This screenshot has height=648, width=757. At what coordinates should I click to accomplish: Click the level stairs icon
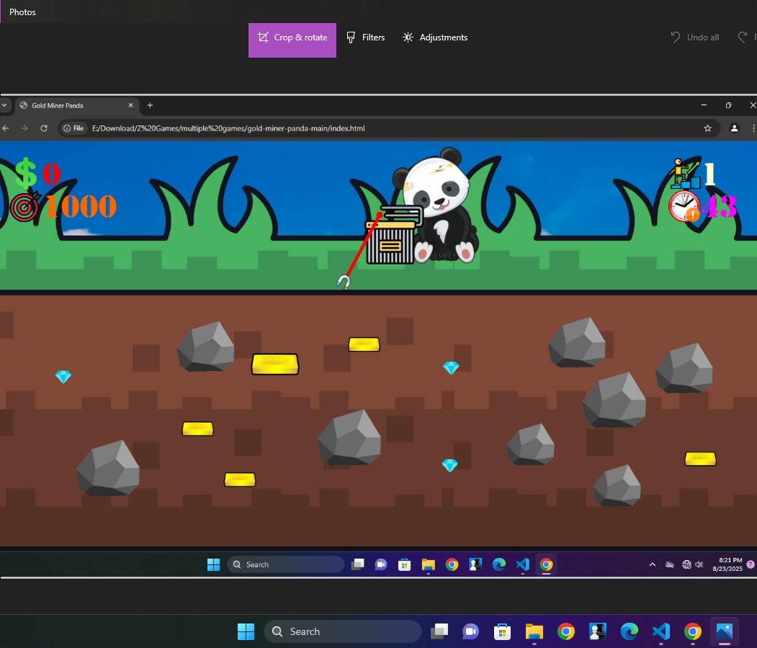point(685,174)
